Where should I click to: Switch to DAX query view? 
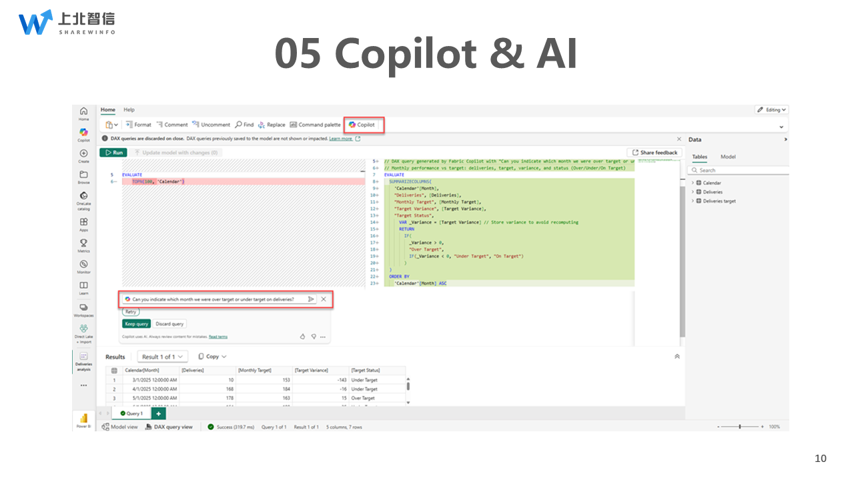click(169, 427)
